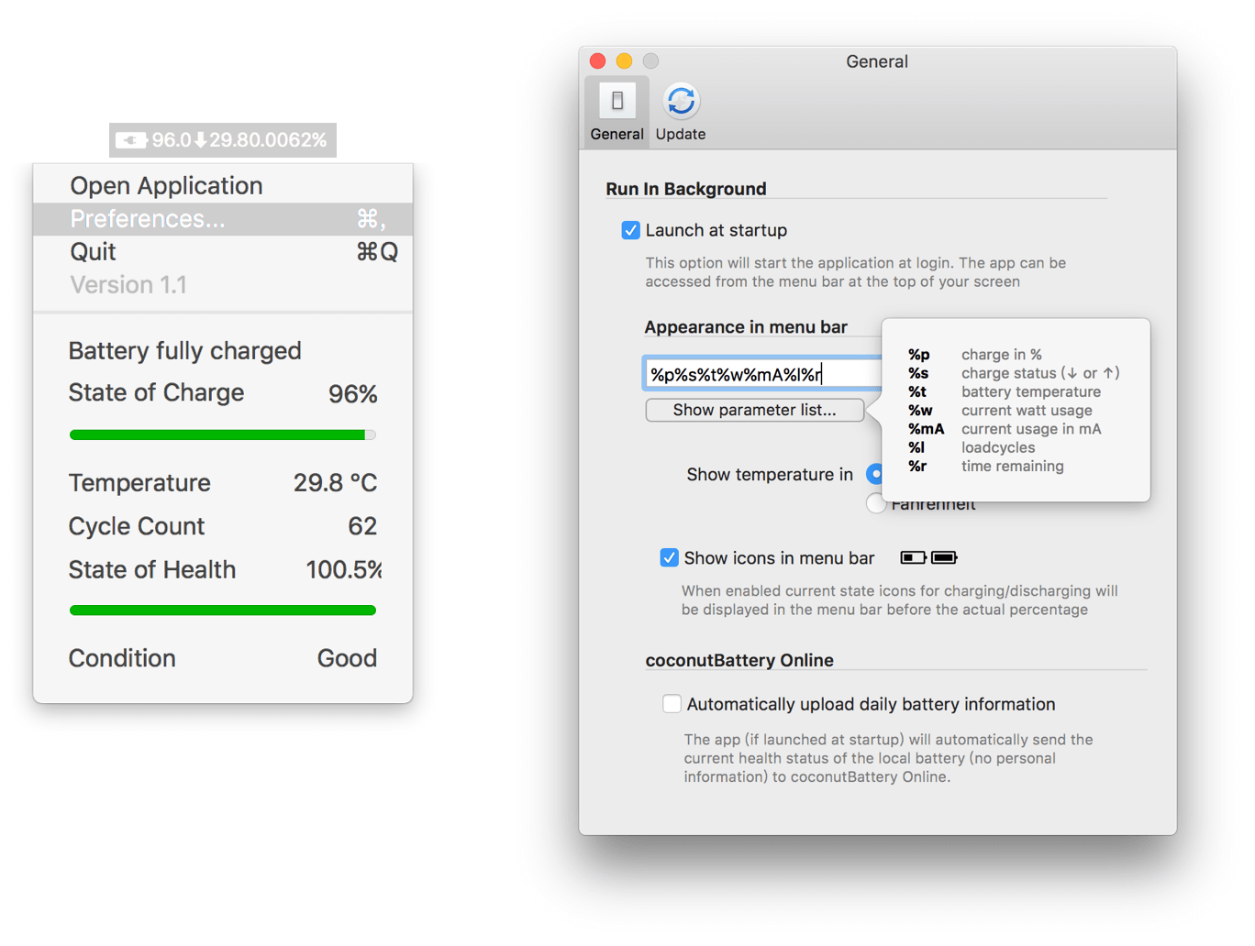1255x946 pixels.
Task: Focus the menu bar format text field
Action: pyautogui.click(x=761, y=374)
